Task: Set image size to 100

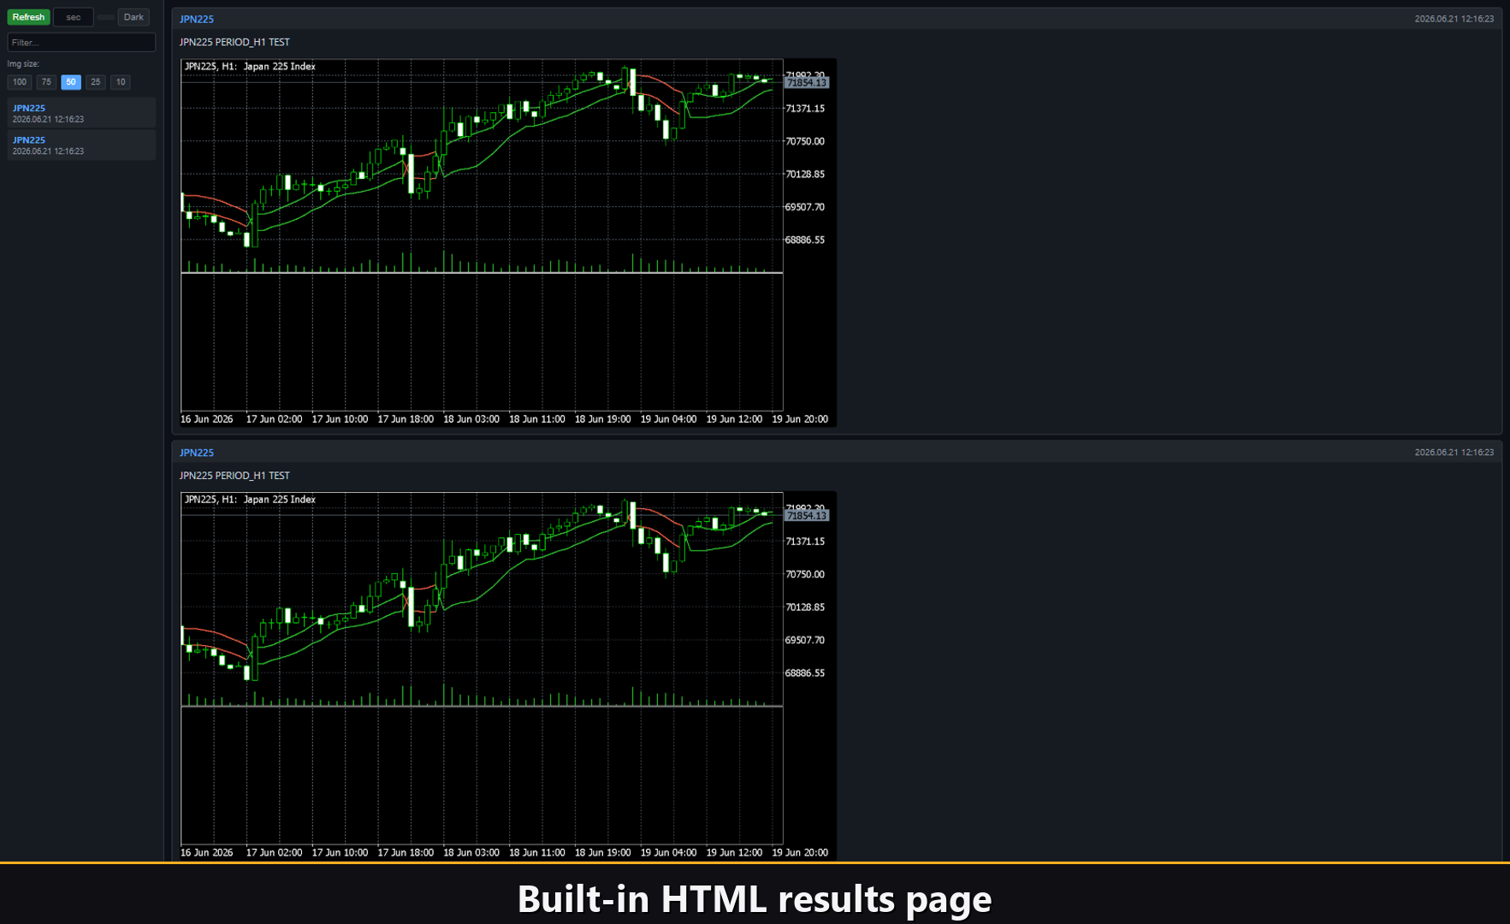Action: [20, 82]
